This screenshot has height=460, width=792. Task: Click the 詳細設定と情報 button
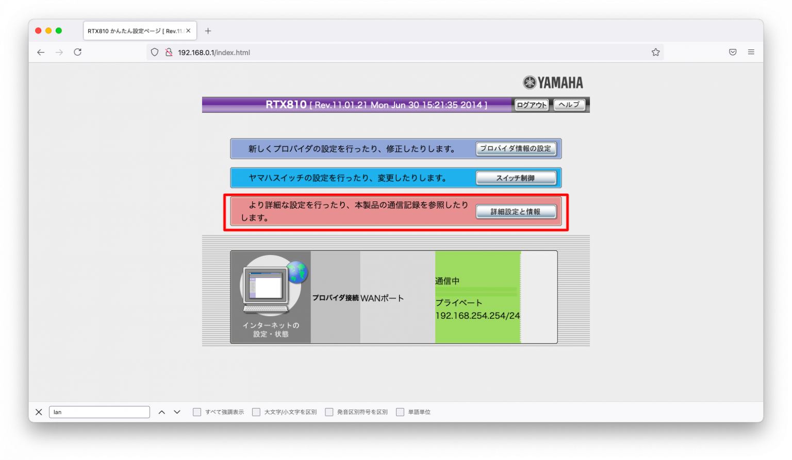pyautogui.click(x=516, y=211)
